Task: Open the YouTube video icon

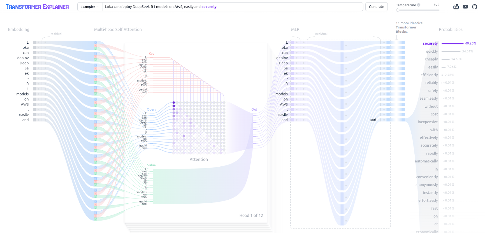Action: 465,7
